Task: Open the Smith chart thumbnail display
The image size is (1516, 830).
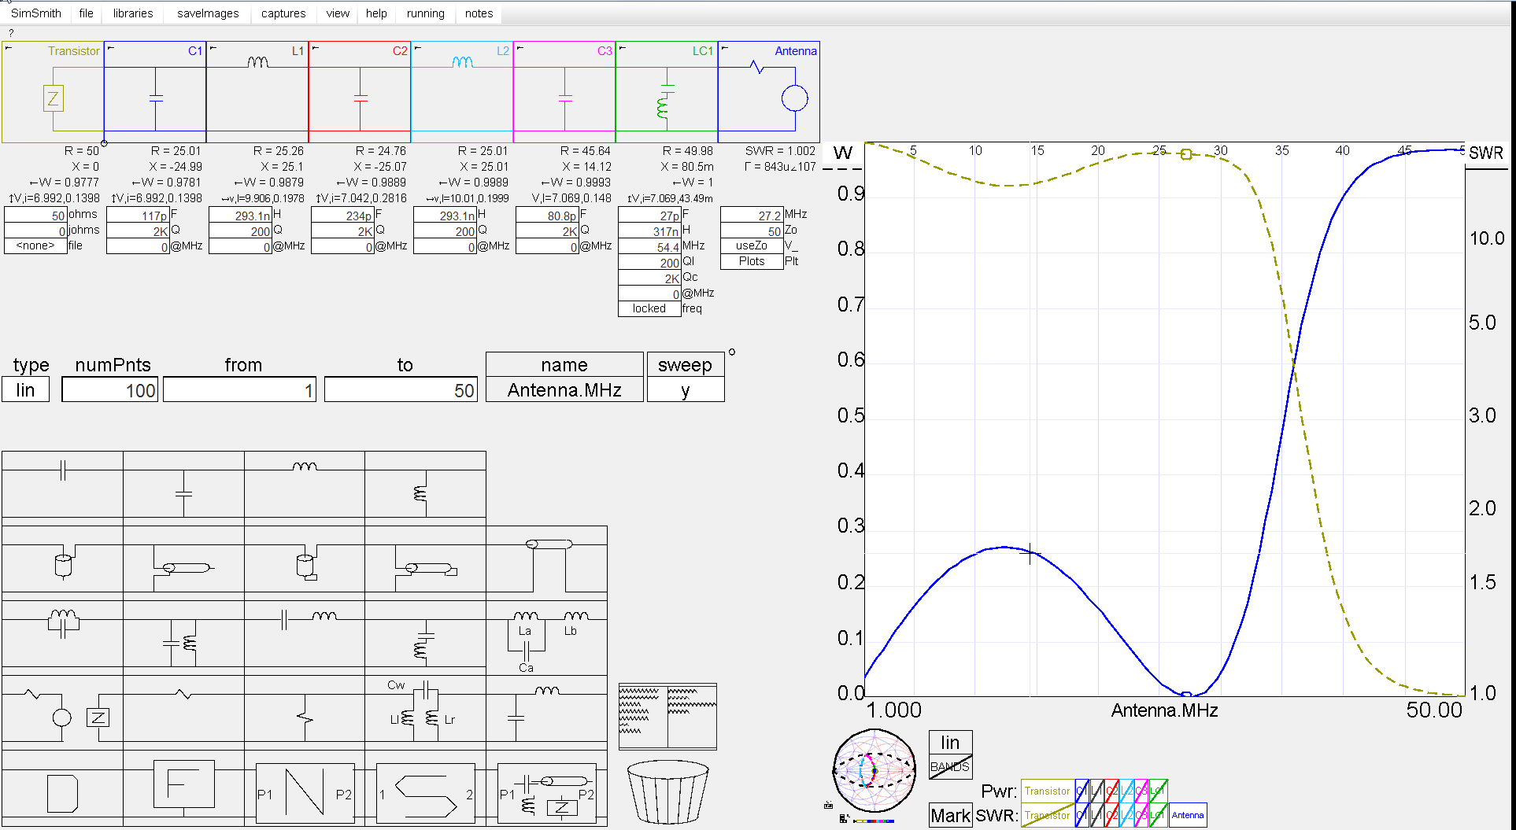Action: (x=874, y=771)
